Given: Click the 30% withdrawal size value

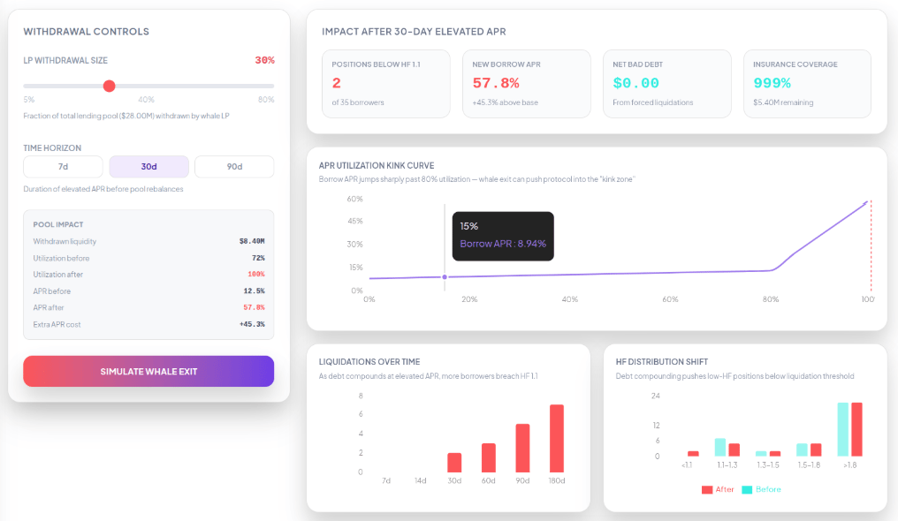Looking at the screenshot, I should click(264, 60).
